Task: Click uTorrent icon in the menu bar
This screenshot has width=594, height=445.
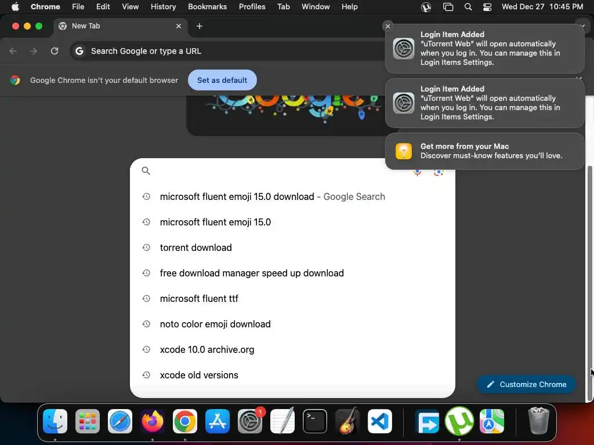Action: [x=426, y=7]
